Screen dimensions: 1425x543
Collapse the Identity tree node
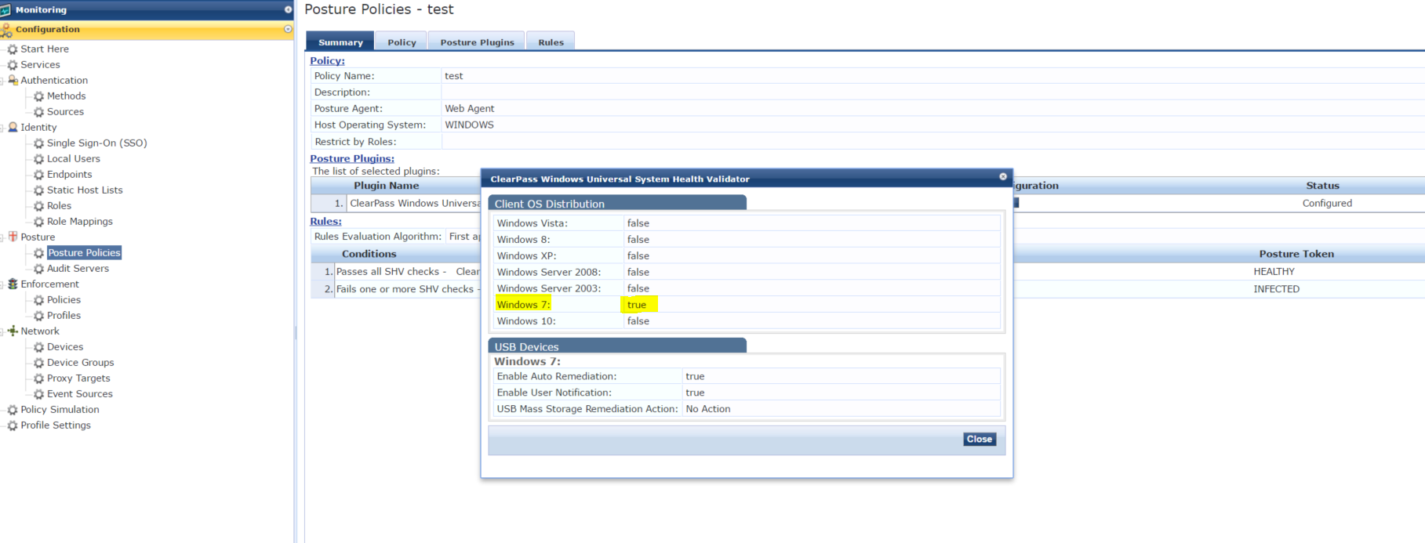coord(2,128)
